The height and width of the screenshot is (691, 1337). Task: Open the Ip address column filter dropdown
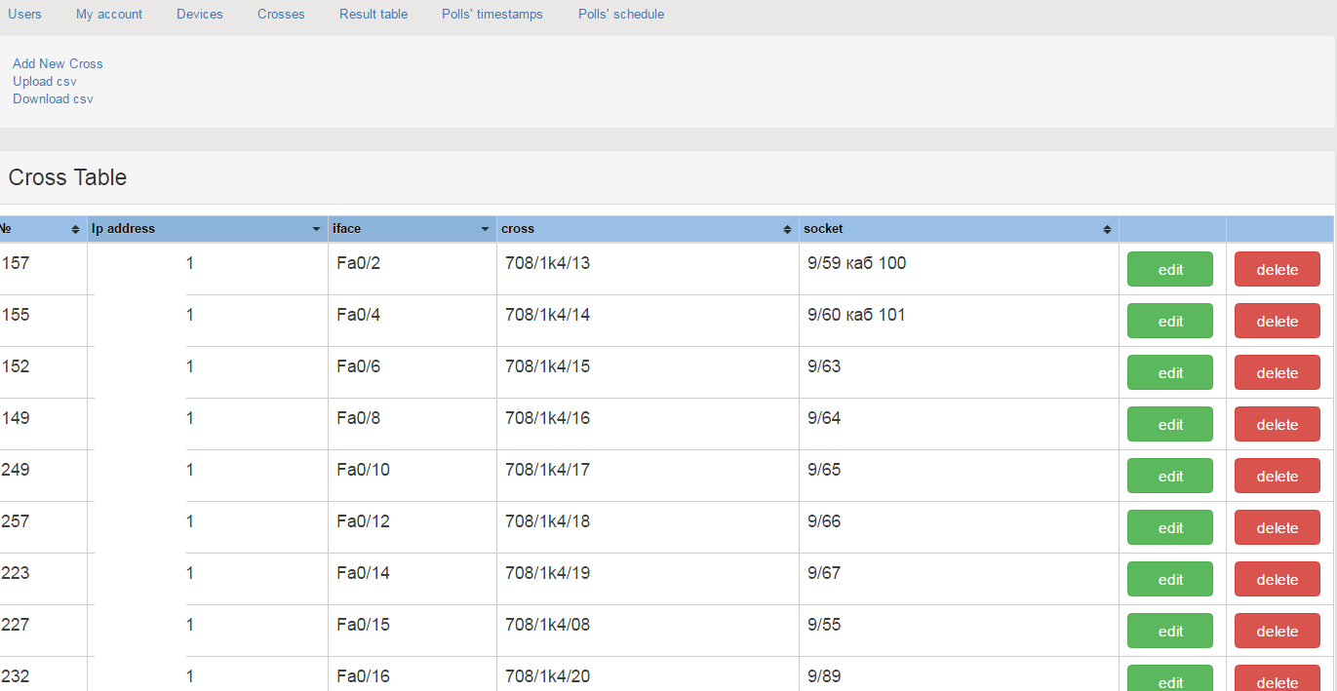(316, 229)
